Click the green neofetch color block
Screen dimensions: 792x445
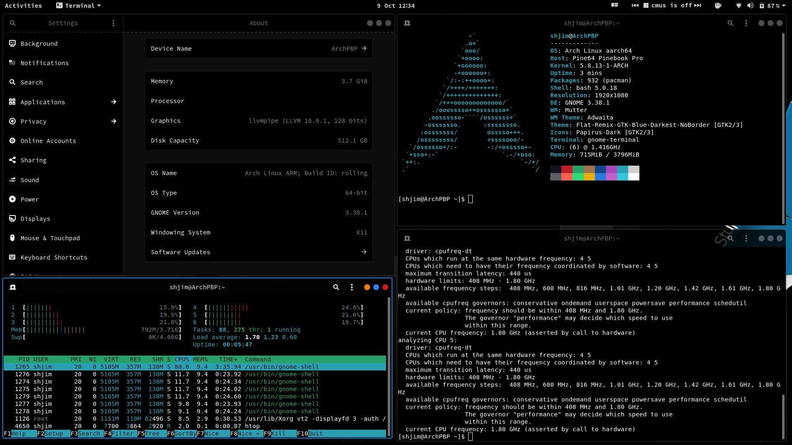[578, 169]
